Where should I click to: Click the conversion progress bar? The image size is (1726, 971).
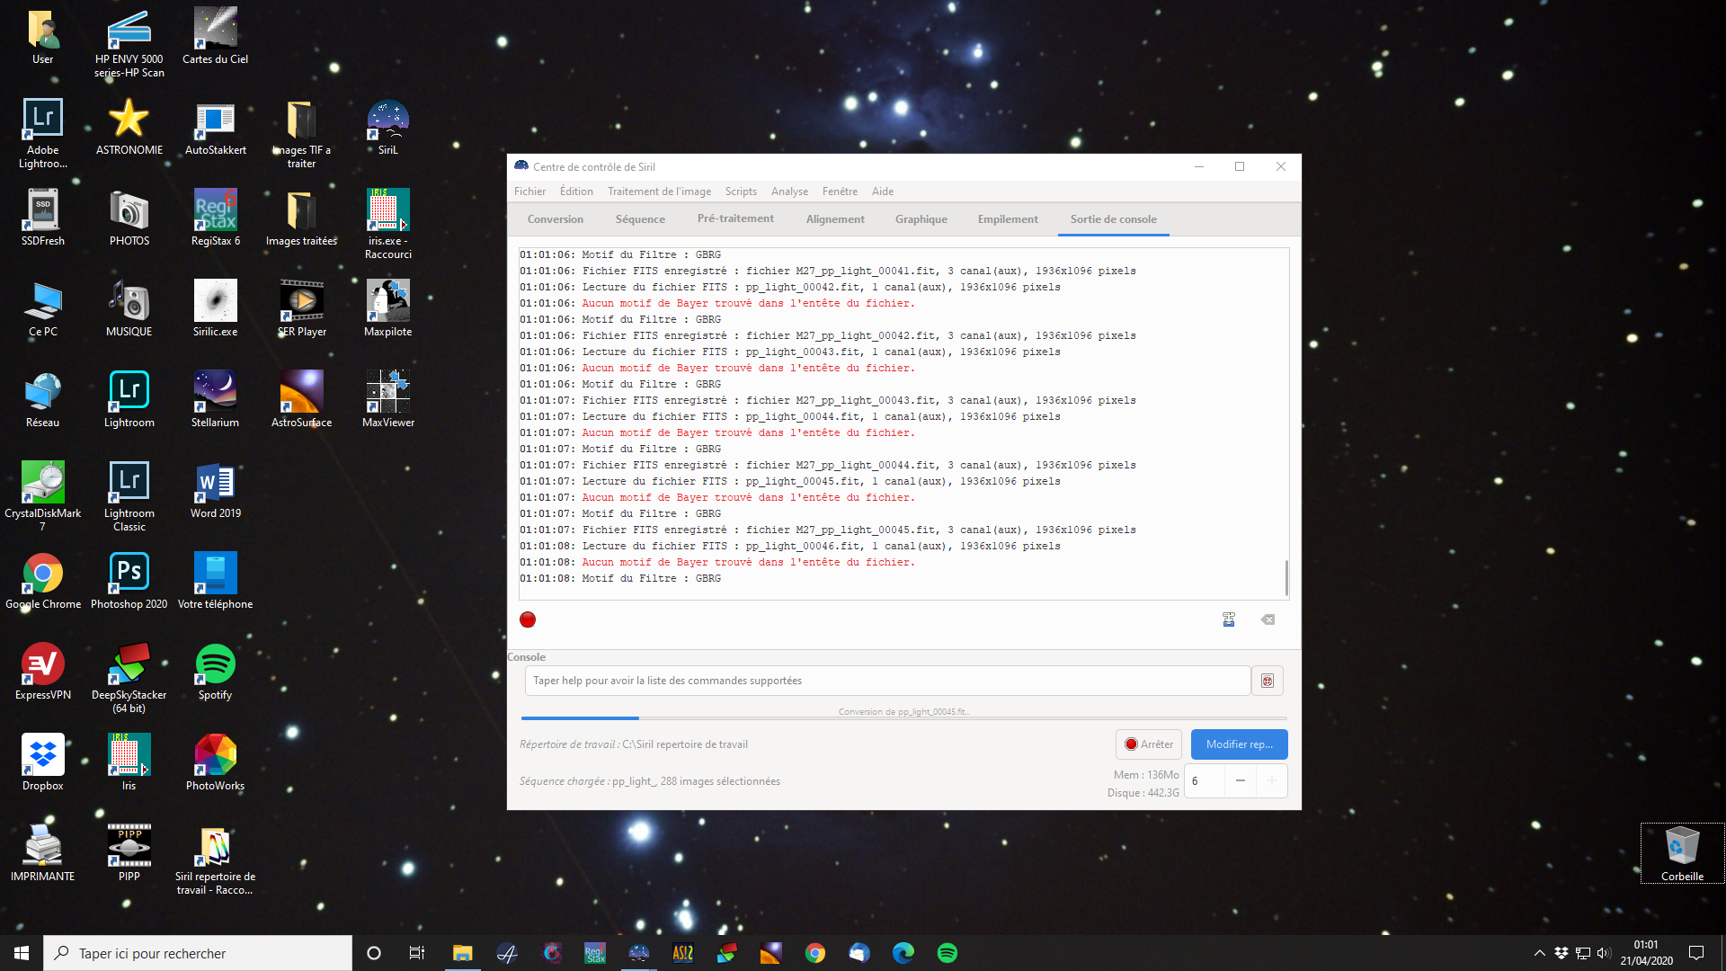(x=903, y=717)
